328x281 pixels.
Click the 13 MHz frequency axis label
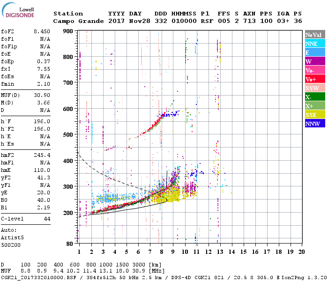tap(220, 252)
